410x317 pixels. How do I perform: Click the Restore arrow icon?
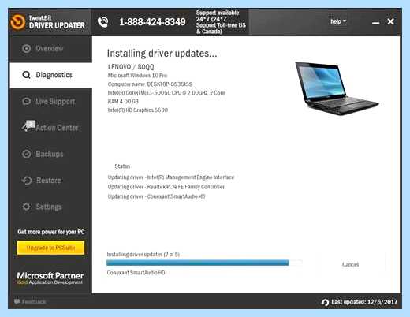27,181
